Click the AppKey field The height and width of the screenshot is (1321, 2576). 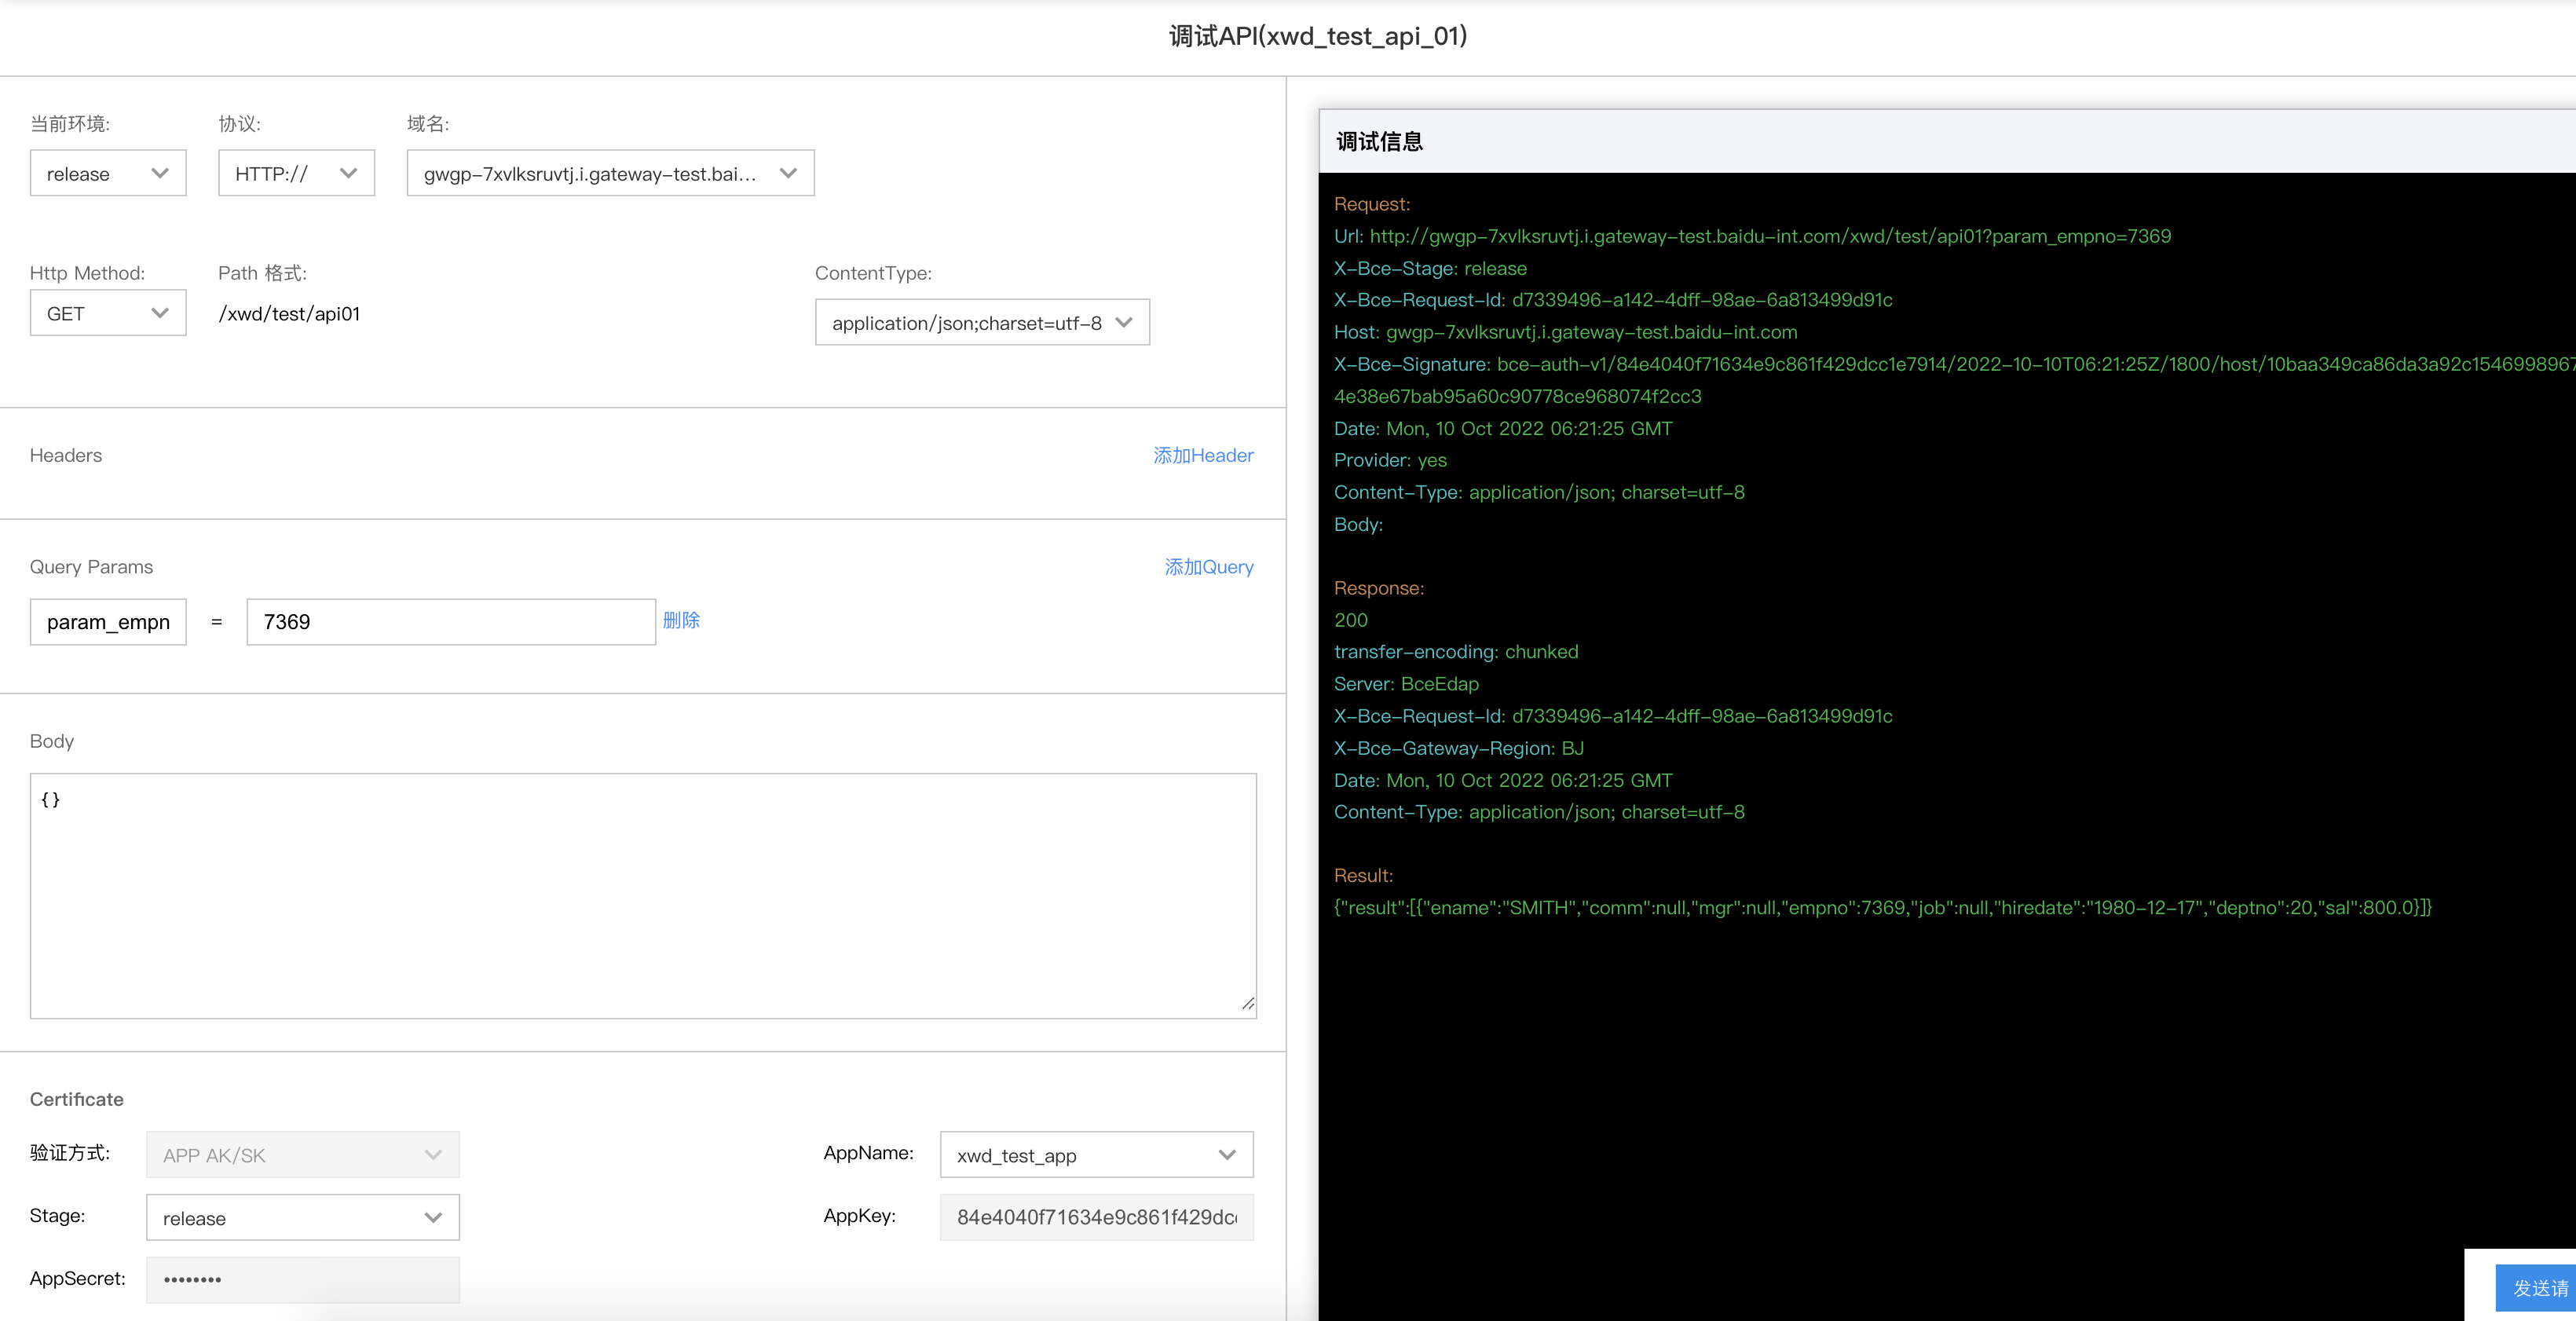click(x=1096, y=1217)
